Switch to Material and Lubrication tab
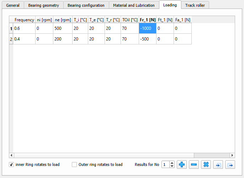 point(134,5)
